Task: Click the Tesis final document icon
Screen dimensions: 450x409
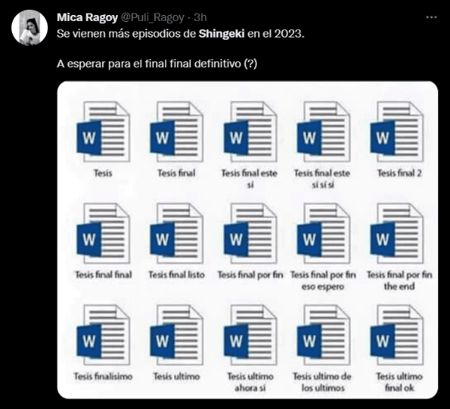Action: tap(176, 133)
